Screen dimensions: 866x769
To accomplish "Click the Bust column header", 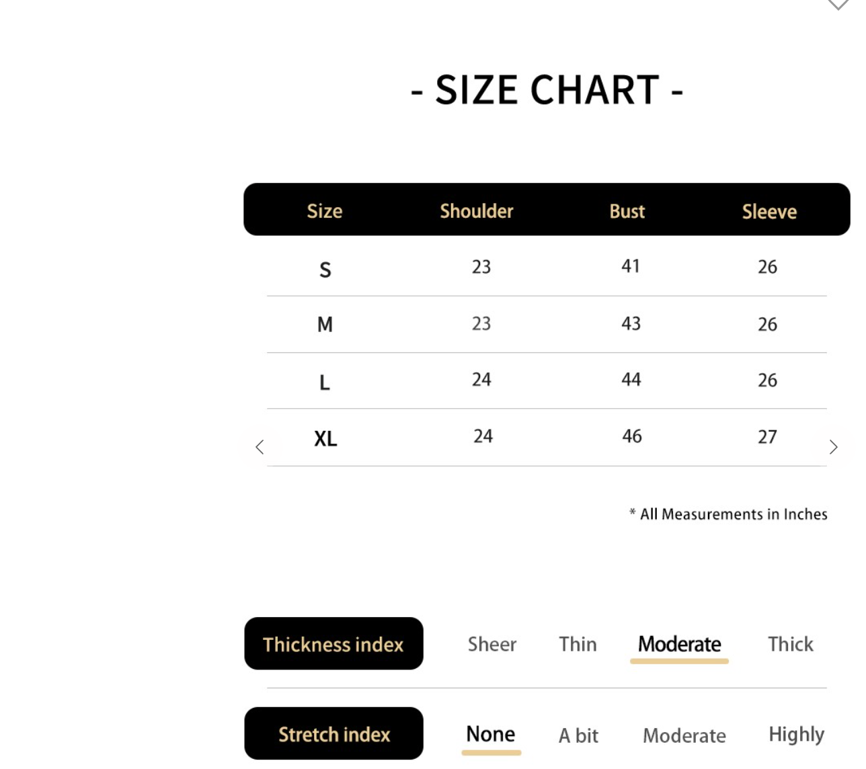I will [x=627, y=211].
